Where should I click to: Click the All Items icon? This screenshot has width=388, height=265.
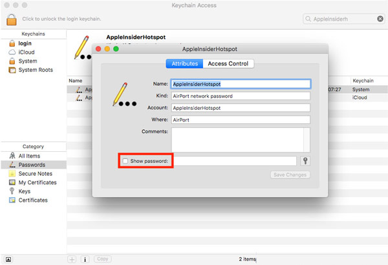(12, 156)
